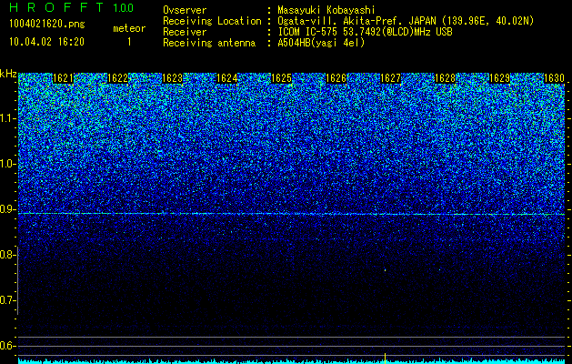The height and width of the screenshot is (364, 572).
Task: Click the meteor count value 1
Action: tap(129, 42)
